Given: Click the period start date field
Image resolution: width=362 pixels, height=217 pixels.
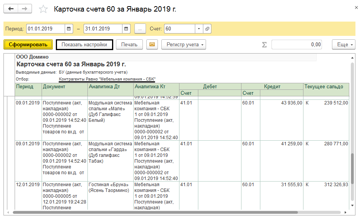Looking at the screenshot, I should click(45, 29).
